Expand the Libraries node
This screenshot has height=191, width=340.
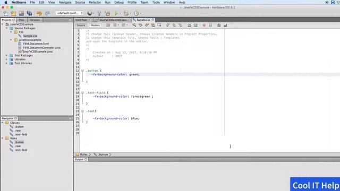[x=7, y=59]
